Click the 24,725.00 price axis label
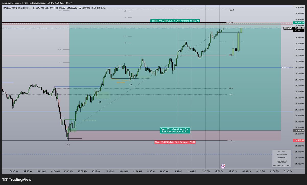This screenshot has width=307, height=185. pyautogui.click(x=299, y=68)
